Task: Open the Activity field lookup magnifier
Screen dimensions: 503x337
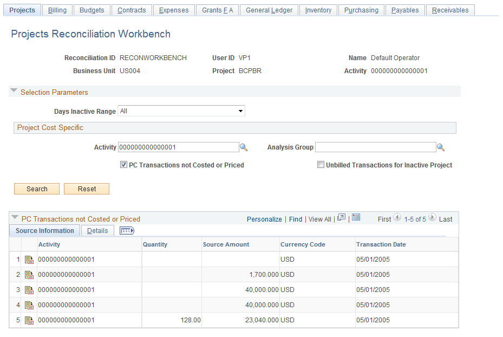Action: pyautogui.click(x=244, y=147)
